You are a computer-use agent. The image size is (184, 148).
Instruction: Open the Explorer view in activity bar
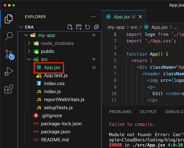[9, 19]
